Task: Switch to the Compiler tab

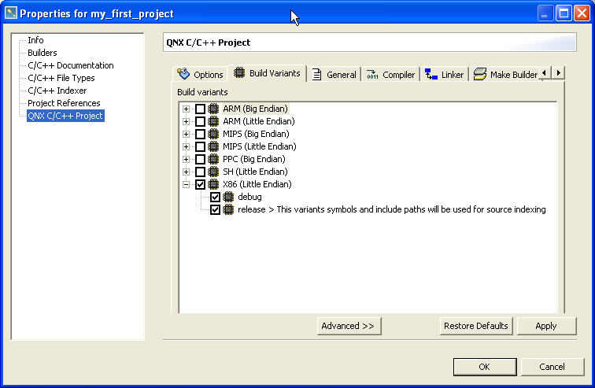Action: click(x=390, y=75)
